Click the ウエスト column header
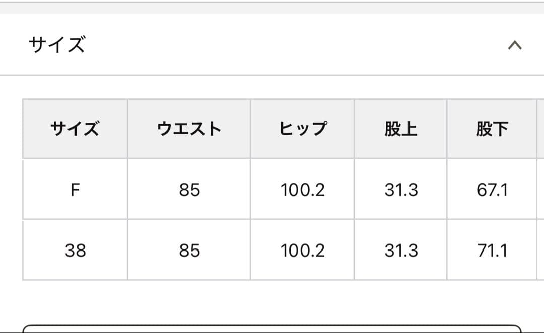 pyautogui.click(x=188, y=128)
